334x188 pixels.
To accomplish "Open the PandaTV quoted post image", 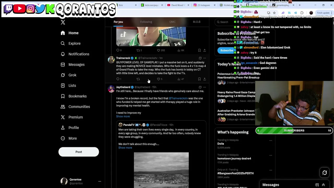I will click(x=161, y=170).
